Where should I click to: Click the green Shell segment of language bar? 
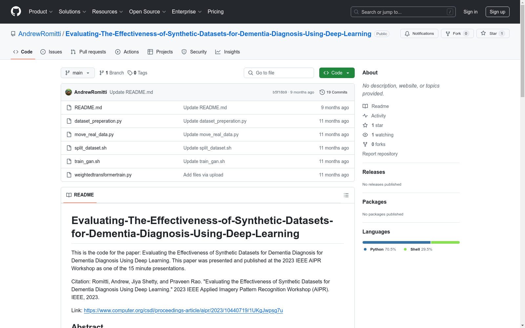click(x=445, y=242)
